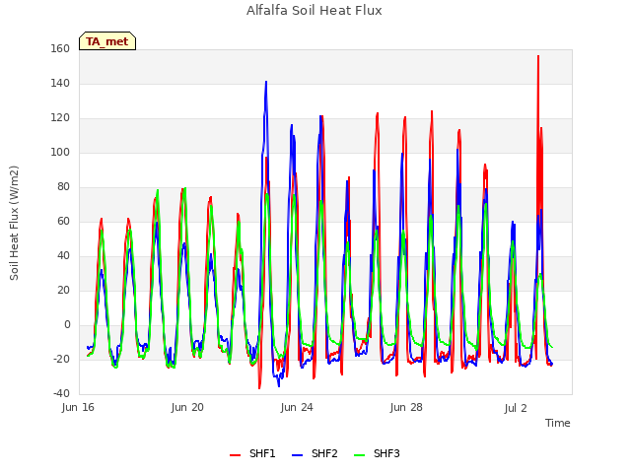Click the Jun 24 x-axis label
Image resolution: width=631 pixels, height=473 pixels.
[297, 407]
